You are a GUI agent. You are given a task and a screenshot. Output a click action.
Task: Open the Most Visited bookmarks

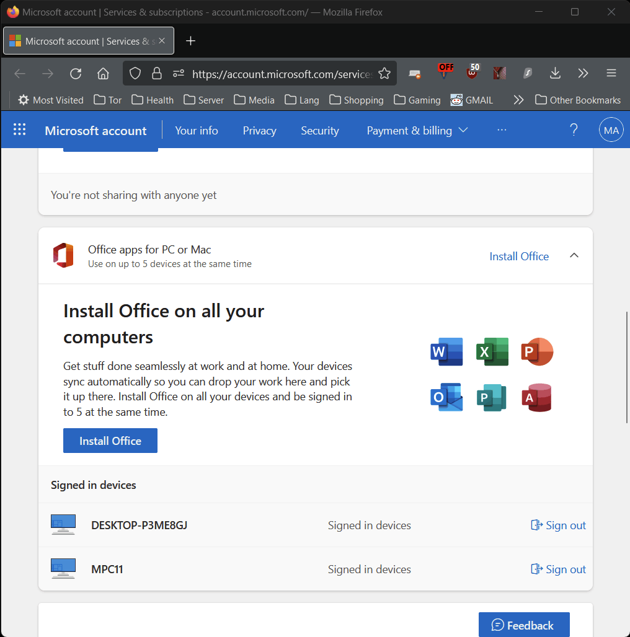51,100
